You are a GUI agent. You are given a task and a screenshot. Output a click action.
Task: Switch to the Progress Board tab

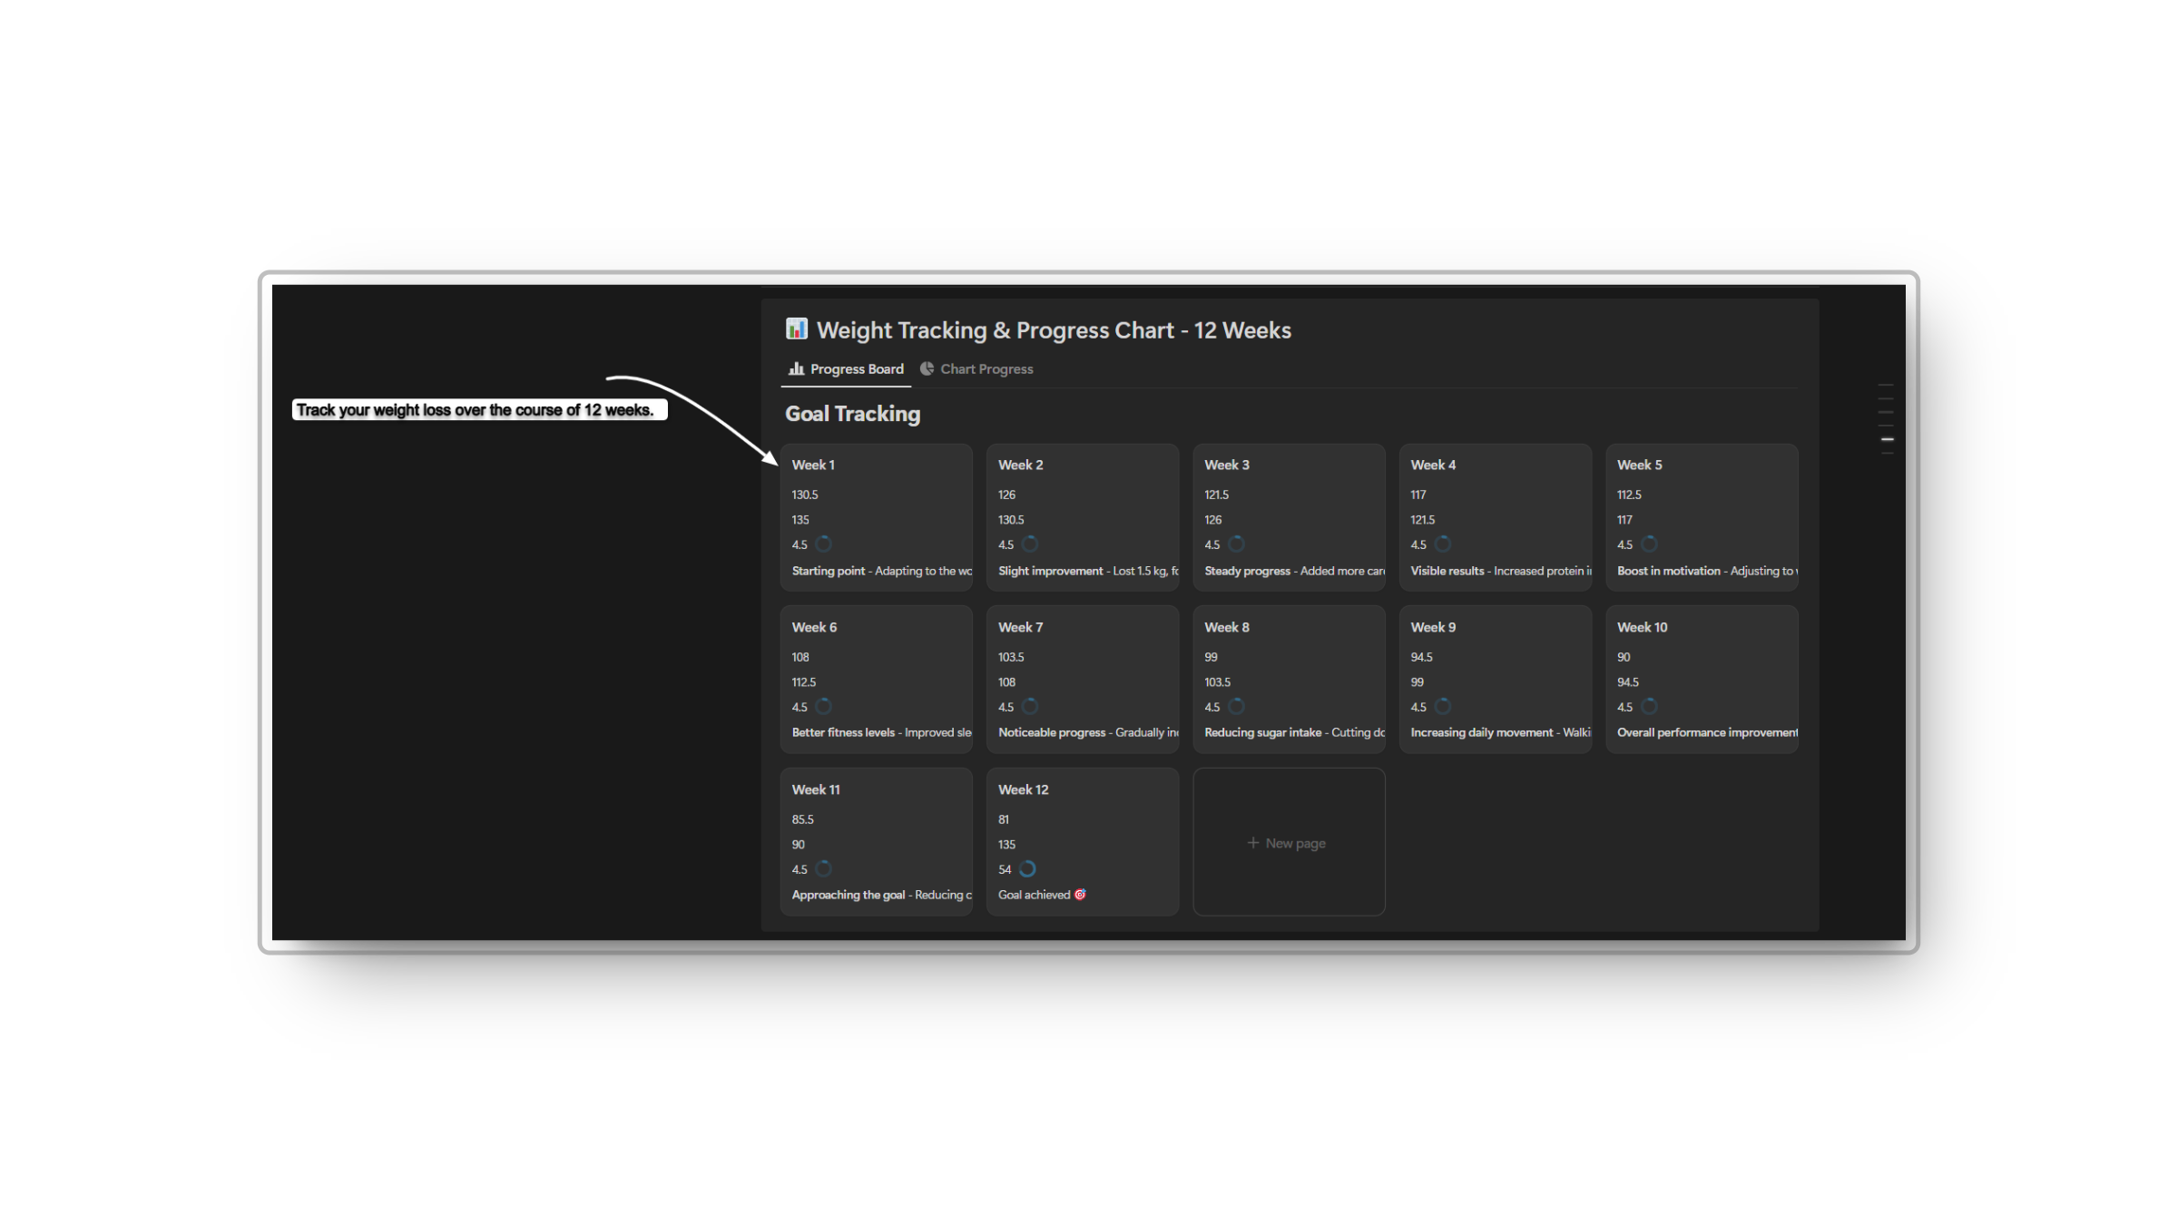[x=846, y=369]
